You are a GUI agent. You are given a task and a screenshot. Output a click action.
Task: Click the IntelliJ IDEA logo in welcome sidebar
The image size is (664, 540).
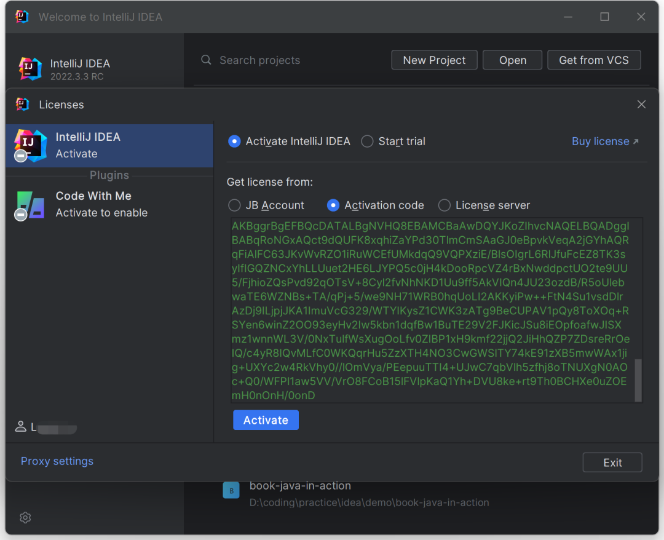point(30,69)
